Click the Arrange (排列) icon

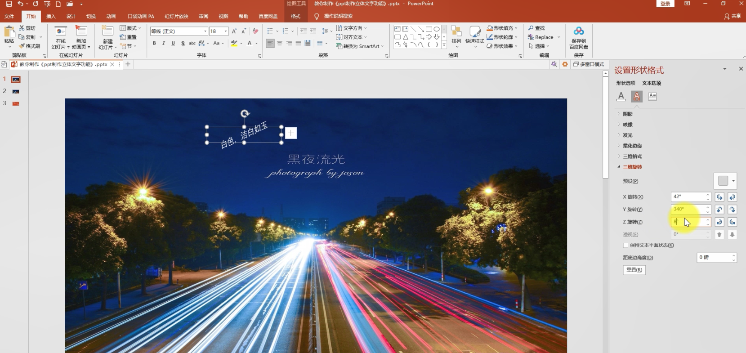pyautogui.click(x=456, y=31)
